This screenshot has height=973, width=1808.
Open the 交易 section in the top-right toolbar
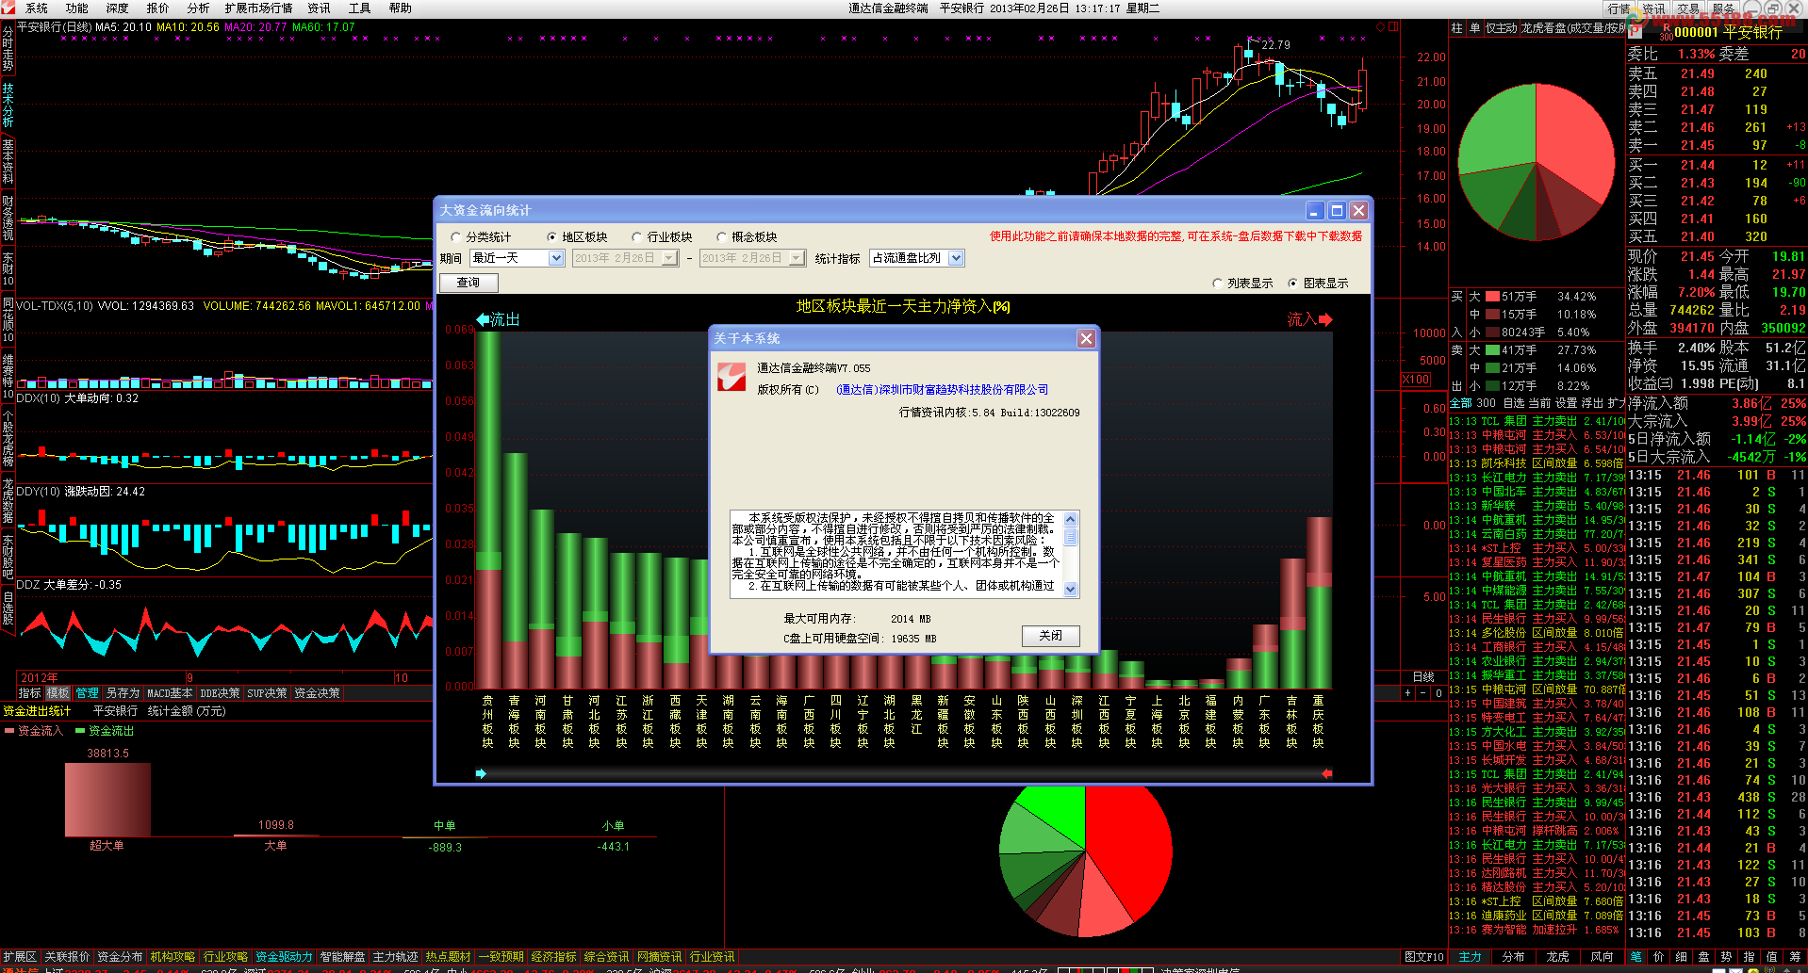[x=1688, y=8]
